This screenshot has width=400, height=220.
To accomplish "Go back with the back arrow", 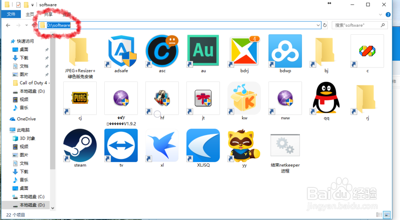I will click(8, 25).
